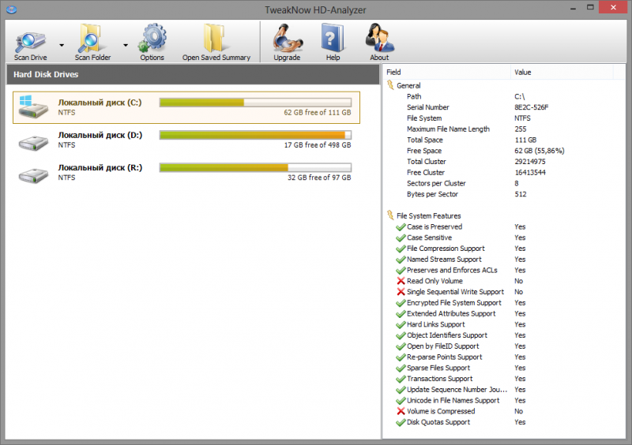Click the free space value 62 GB (55,86%)

point(540,151)
